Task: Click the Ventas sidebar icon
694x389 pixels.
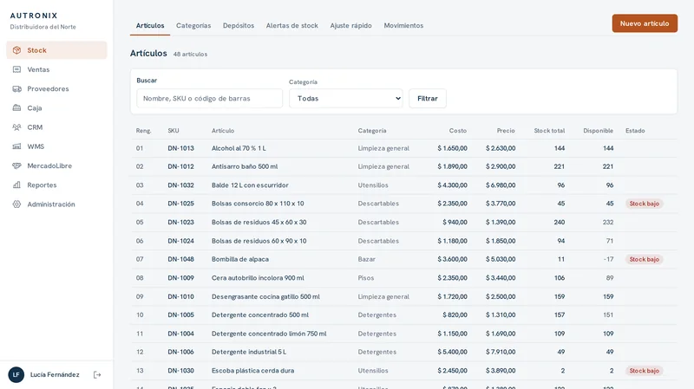Action: click(16, 69)
